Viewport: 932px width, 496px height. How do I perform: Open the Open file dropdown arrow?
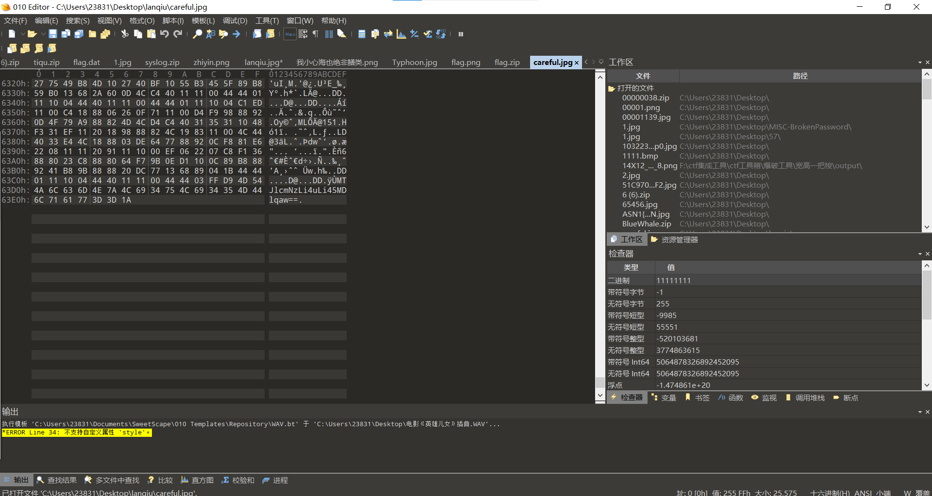coord(43,34)
